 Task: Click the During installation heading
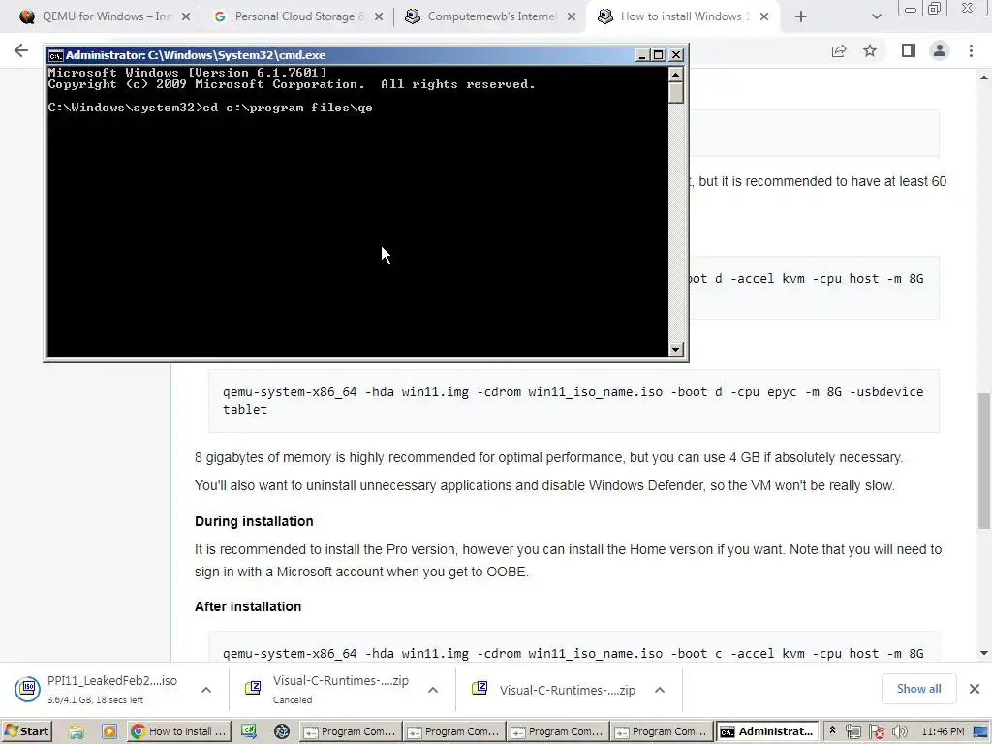[254, 521]
